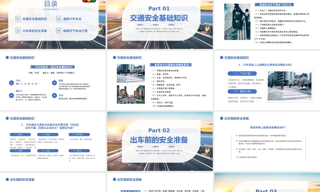This screenshot has height=192, width=320.
Task: Click the blue 01 circle beside 五知
Action: click(12, 83)
